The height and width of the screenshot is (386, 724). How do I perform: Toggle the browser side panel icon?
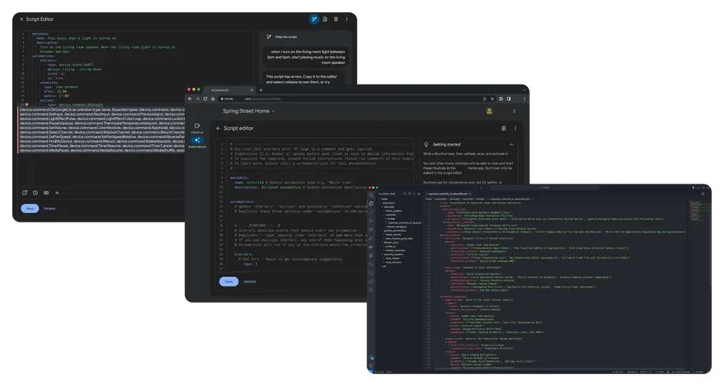click(509, 98)
